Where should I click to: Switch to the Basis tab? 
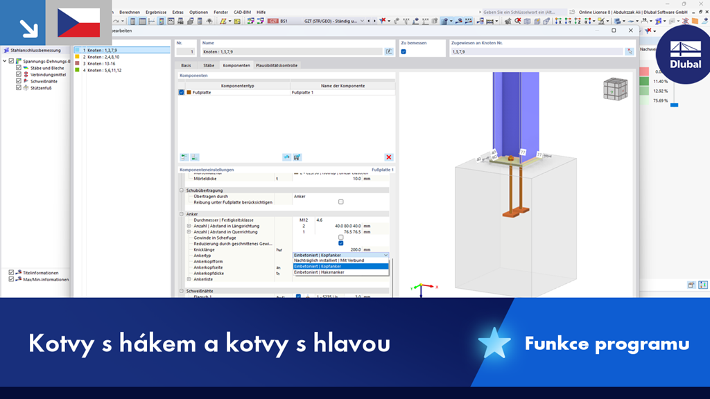[186, 65]
